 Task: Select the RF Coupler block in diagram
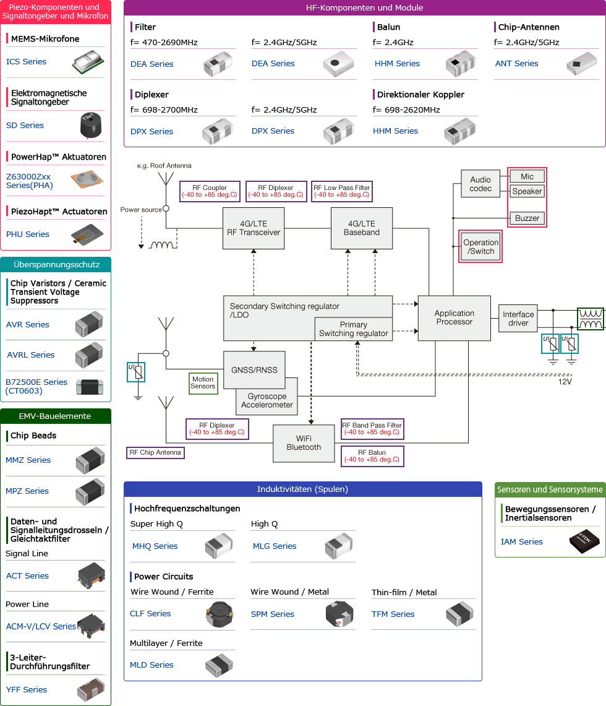[209, 191]
